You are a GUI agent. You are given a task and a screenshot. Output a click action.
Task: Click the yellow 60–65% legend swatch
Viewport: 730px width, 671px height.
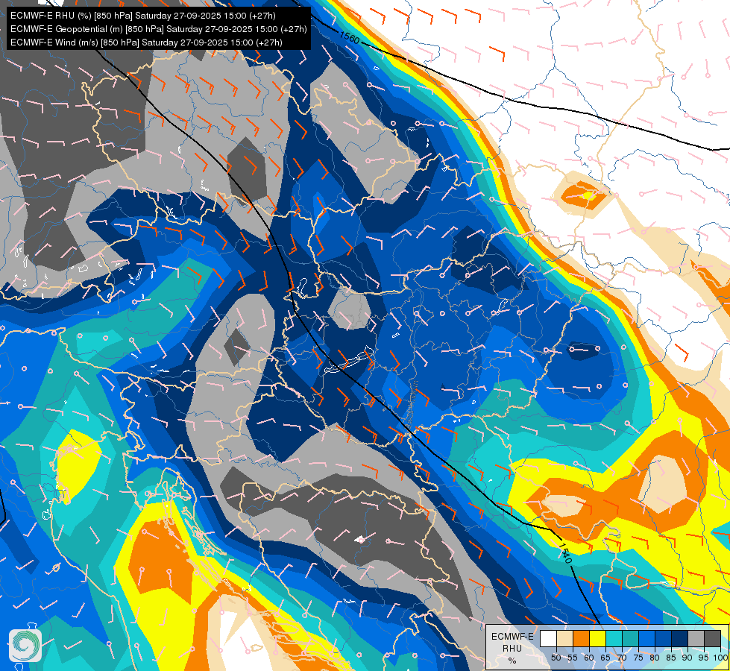pos(598,638)
